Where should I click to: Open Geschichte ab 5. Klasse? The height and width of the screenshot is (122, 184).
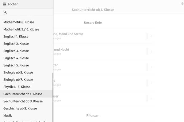(x=20, y=108)
